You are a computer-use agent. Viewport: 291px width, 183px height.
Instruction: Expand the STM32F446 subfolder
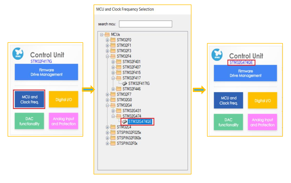(113, 89)
